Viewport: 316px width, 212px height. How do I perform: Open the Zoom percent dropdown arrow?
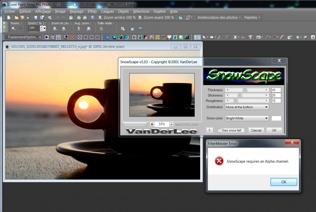pos(44,29)
